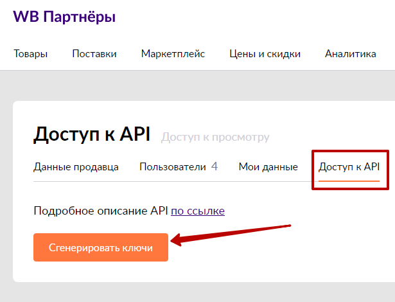Switch to Данные продавца tab
Viewport: 395px width, 302px height.
[x=76, y=167]
